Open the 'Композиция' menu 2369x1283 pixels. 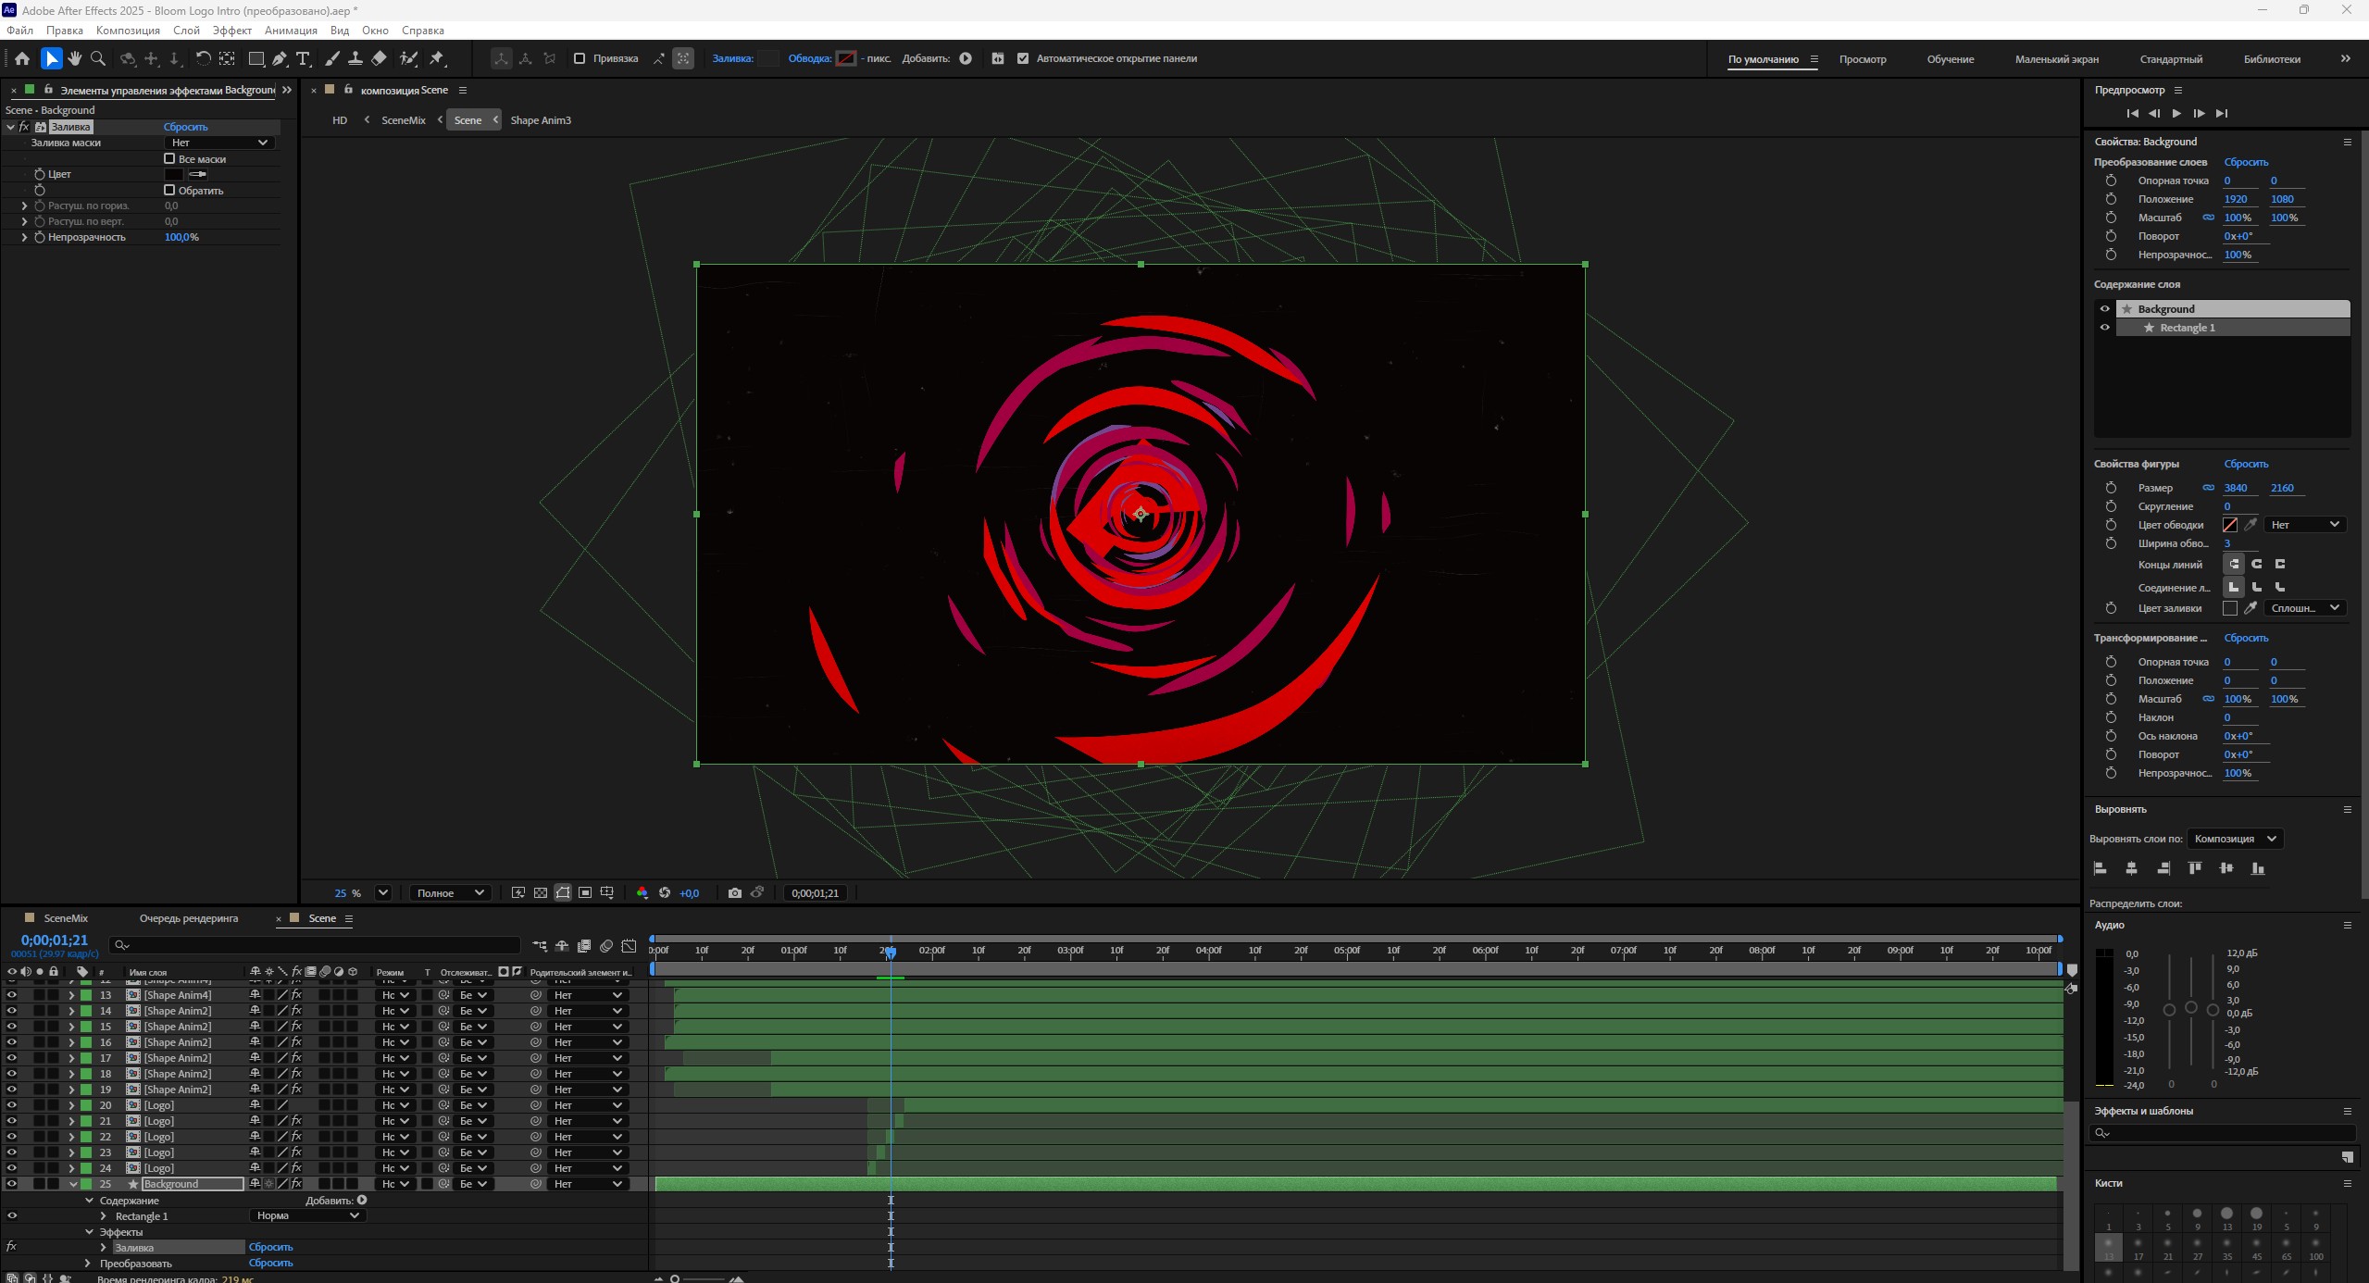(x=128, y=31)
